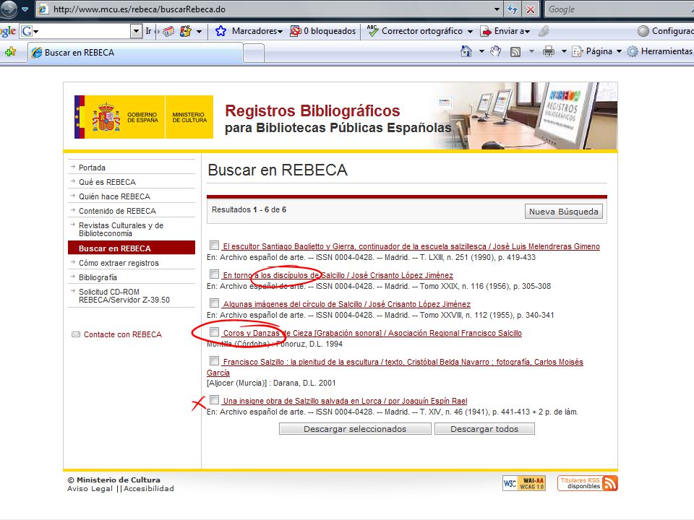Viewport: 694px width, 520px height.
Task: Open 'Solicitud CD-ROM REBECA/Servidor Z-39.50' sidebar item
Action: pos(124,296)
